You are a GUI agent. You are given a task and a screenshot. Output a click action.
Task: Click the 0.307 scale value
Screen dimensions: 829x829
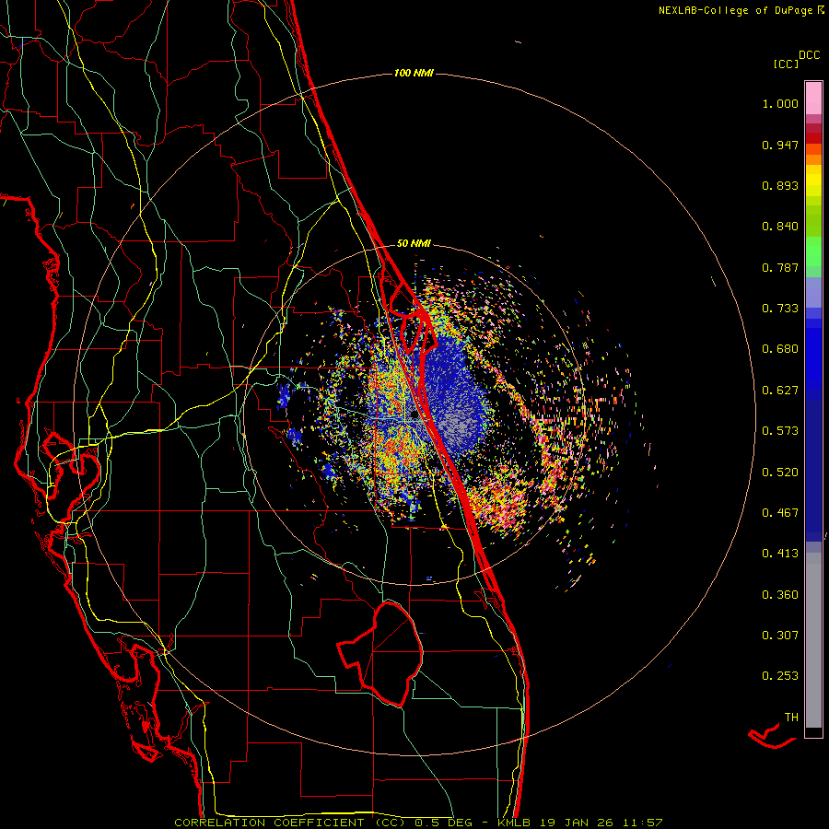pos(780,636)
